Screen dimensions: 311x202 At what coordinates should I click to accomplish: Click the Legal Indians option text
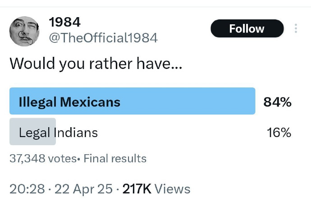[x=58, y=133]
